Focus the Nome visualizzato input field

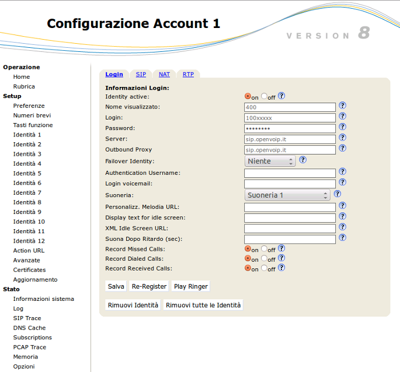[290, 107]
